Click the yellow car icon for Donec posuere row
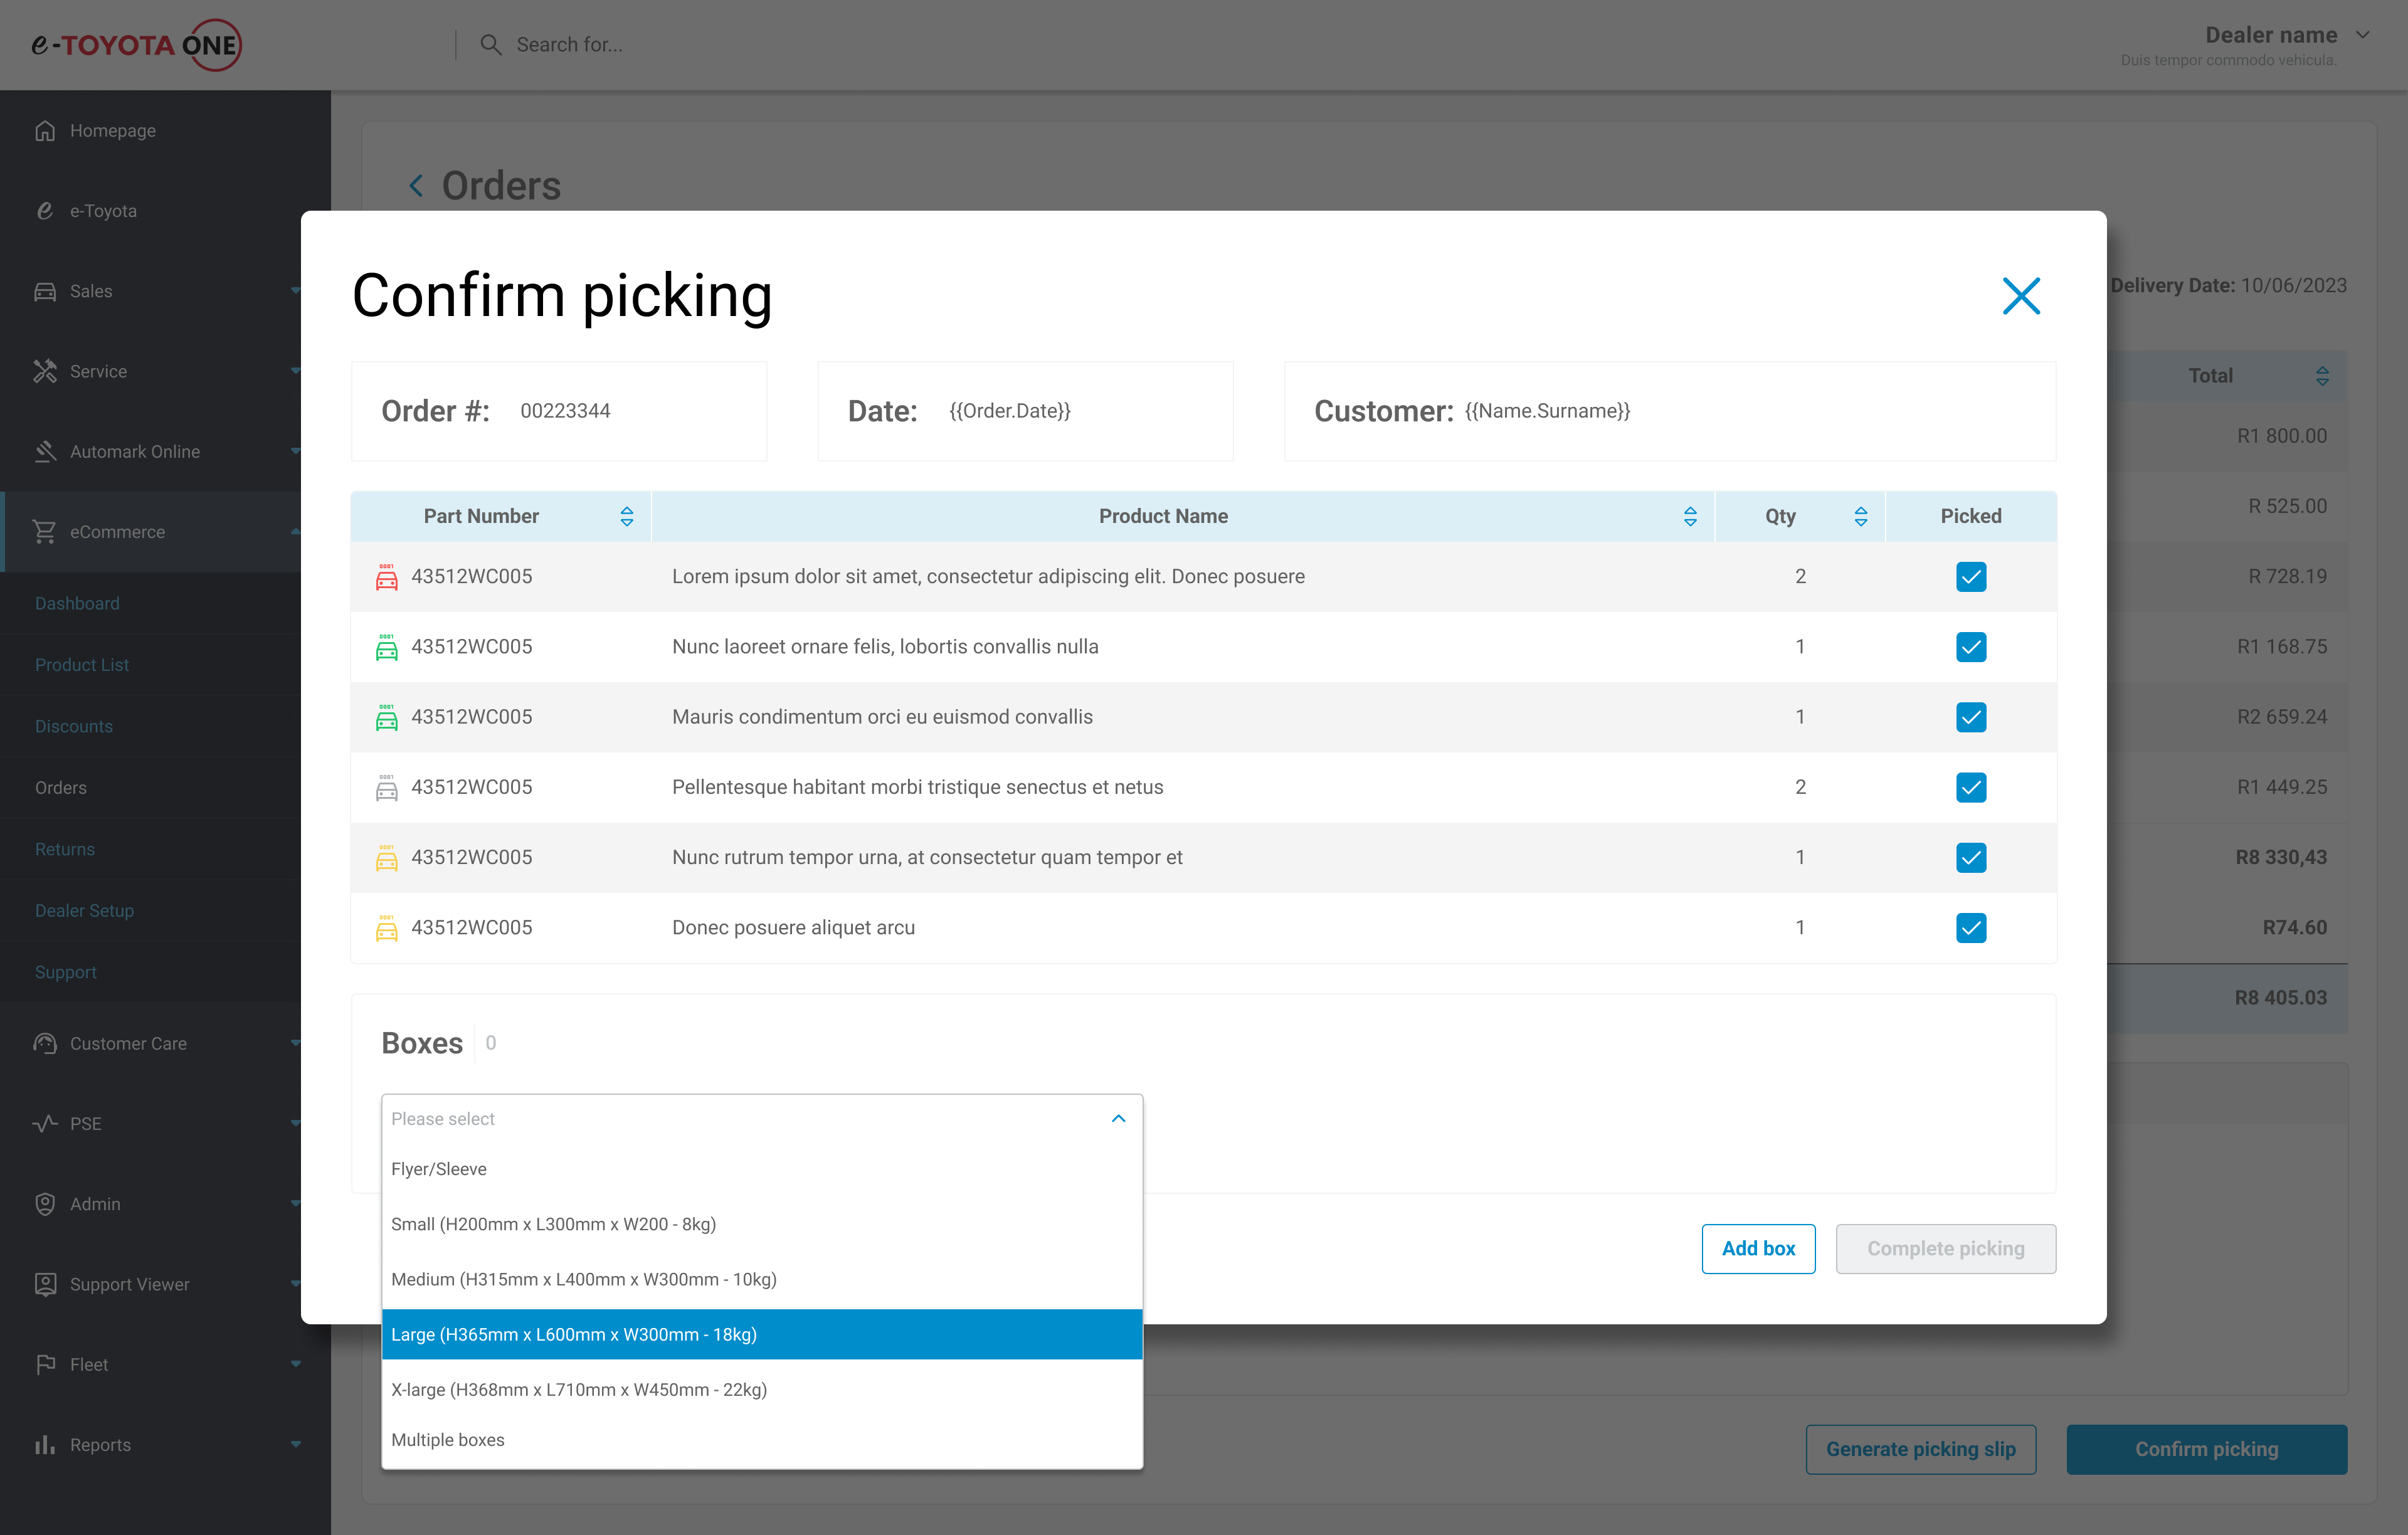 click(386, 928)
